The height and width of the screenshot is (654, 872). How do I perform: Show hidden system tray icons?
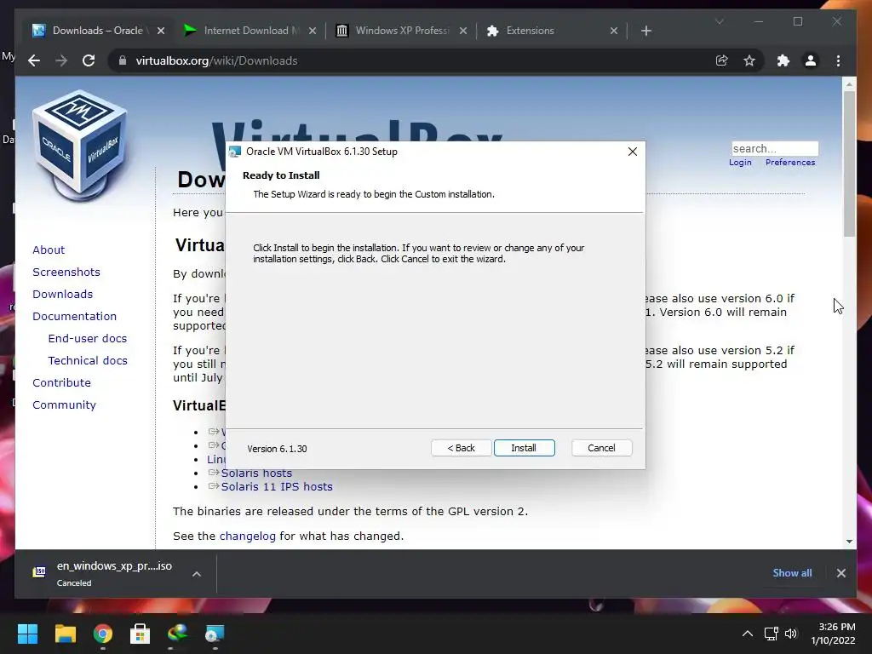coord(748,634)
